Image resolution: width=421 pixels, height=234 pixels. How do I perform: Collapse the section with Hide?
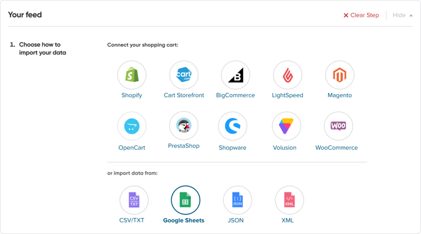[x=403, y=15]
